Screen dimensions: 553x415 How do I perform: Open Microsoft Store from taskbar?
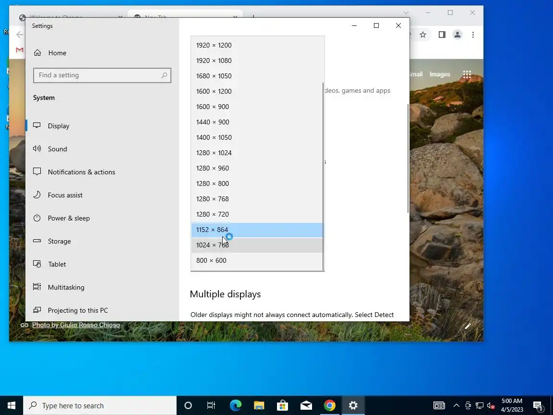point(282,405)
